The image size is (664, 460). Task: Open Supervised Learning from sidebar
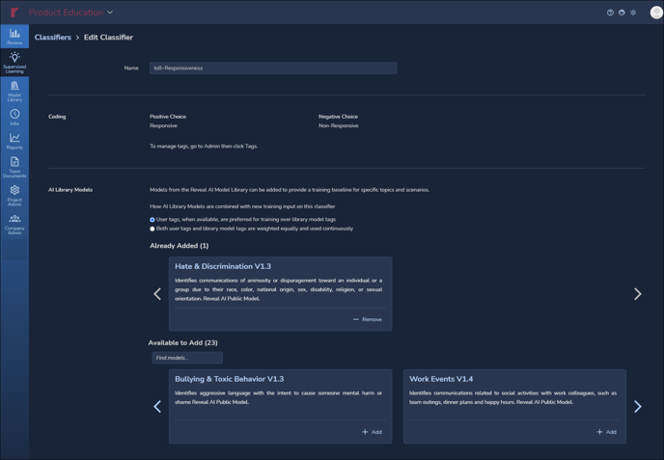coord(14,63)
